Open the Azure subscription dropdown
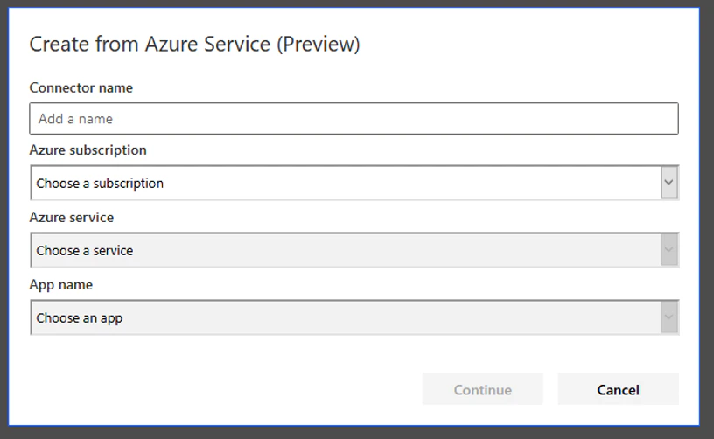The image size is (714, 439). [354, 183]
